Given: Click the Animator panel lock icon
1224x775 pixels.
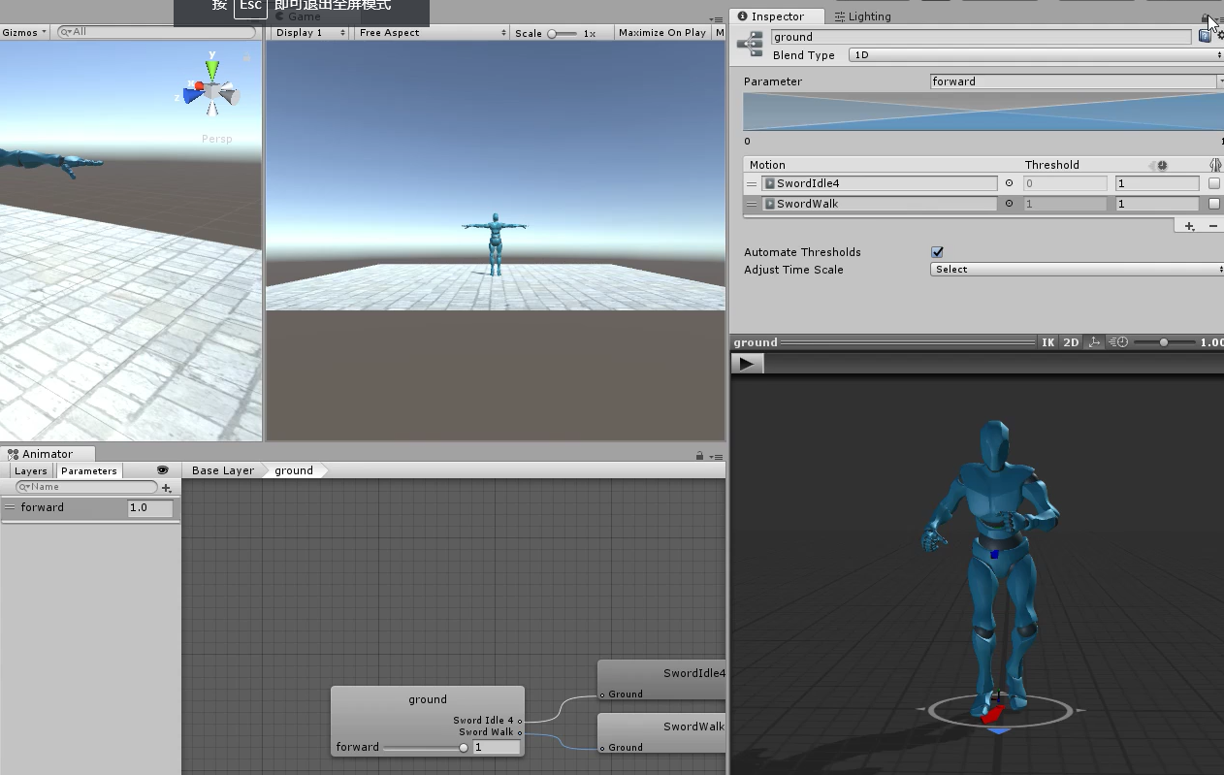Looking at the screenshot, I should pos(699,456).
